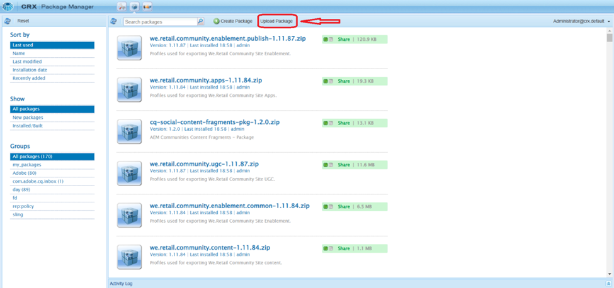The image size is (614, 288).
Task: Open the Administrator@crx.default user dropdown
Action: pyautogui.click(x=582, y=21)
